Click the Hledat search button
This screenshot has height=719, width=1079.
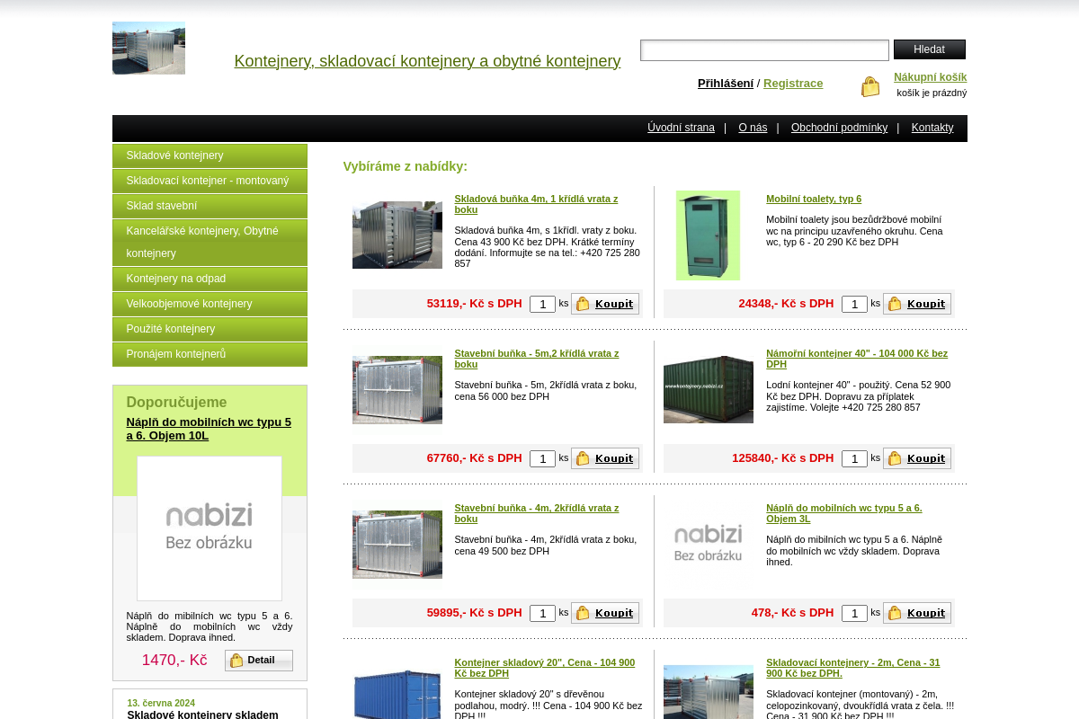[x=929, y=49]
